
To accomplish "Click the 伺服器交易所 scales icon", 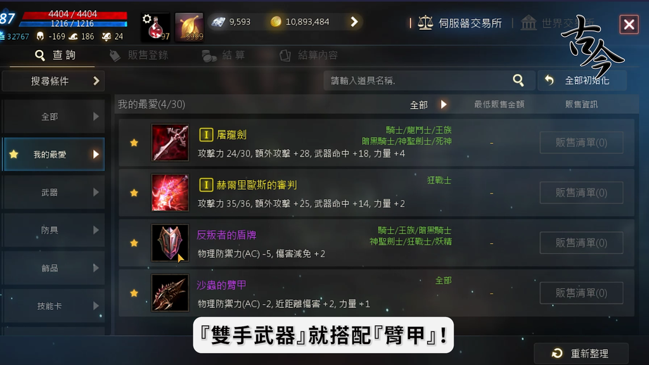I will click(x=425, y=23).
